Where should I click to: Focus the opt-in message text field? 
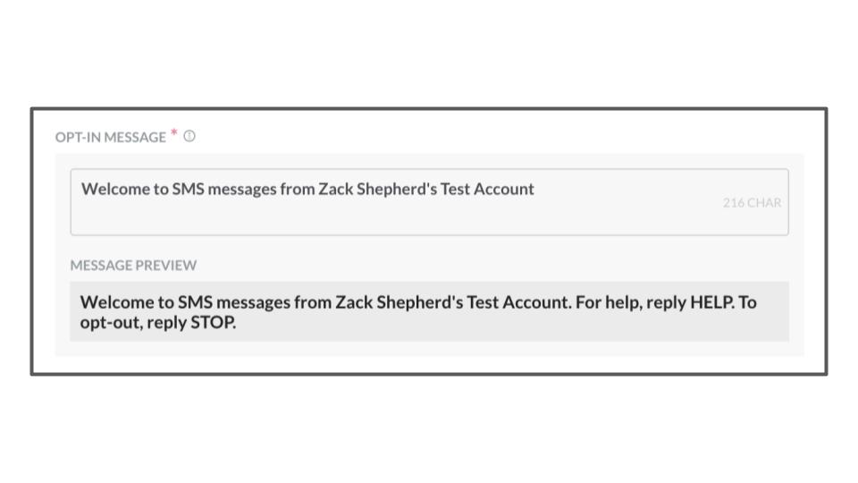coord(429,202)
